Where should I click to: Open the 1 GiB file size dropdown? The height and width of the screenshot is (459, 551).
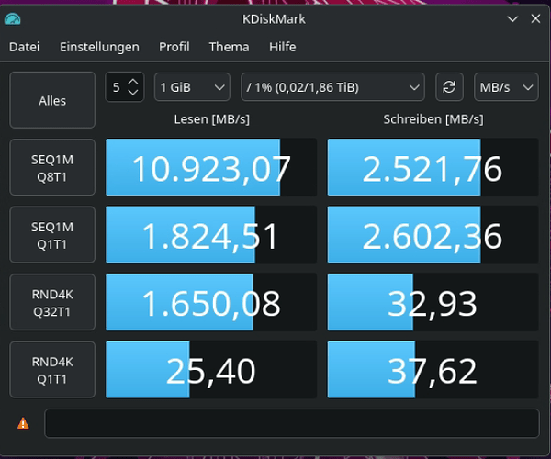192,86
